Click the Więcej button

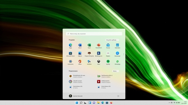click(116, 71)
